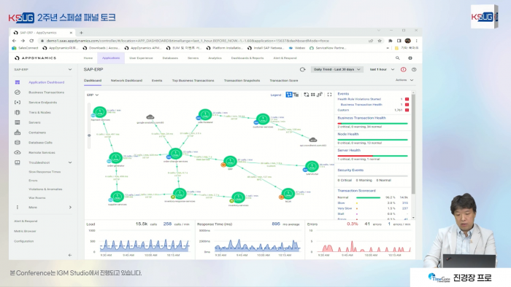Collapse the sidebar with the left arrow
511x287 pixels.
click(70, 255)
